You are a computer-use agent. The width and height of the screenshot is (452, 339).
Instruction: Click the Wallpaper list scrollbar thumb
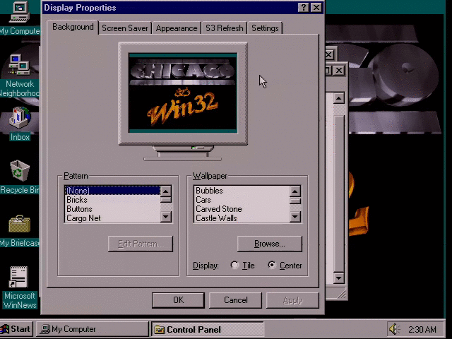[295, 201]
